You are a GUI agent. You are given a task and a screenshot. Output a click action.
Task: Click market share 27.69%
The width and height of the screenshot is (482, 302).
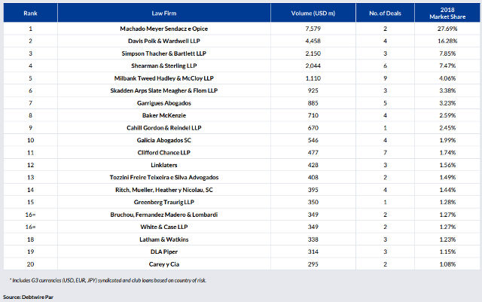tap(447, 29)
